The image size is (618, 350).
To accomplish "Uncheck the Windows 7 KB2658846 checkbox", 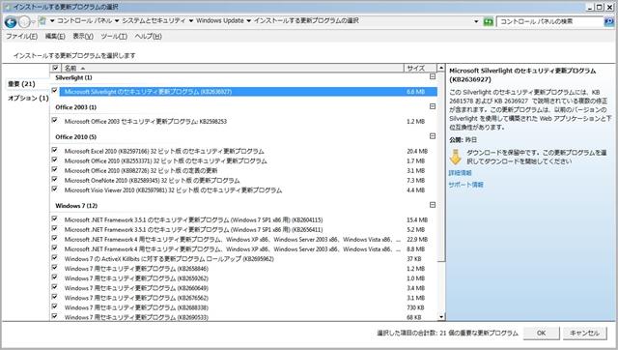I will pos(55,268).
